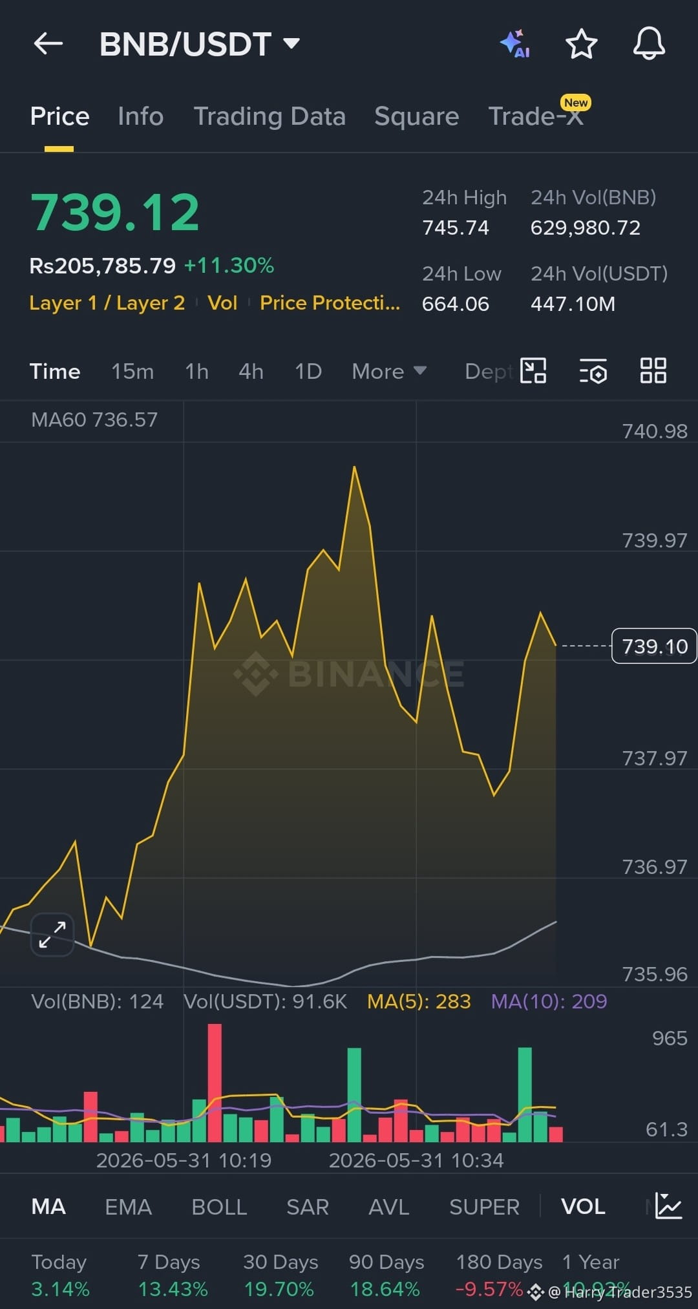Add BNB/USDT to favorites with star icon
Image resolution: width=698 pixels, height=1309 pixels.
(581, 44)
